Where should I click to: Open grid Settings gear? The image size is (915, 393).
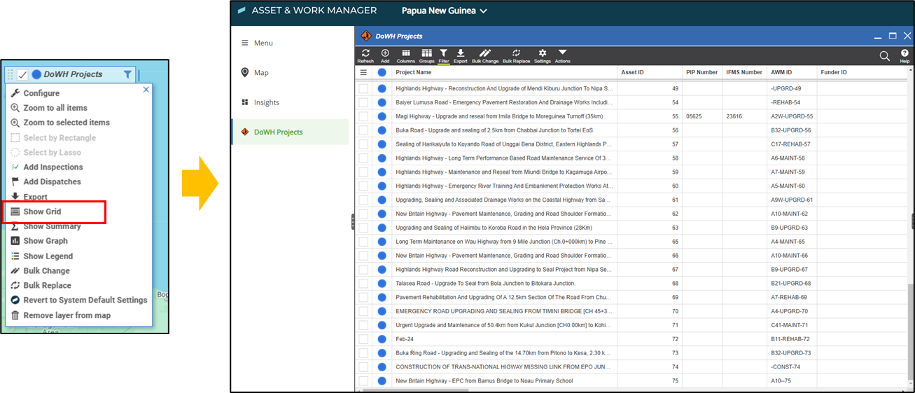tap(543, 55)
